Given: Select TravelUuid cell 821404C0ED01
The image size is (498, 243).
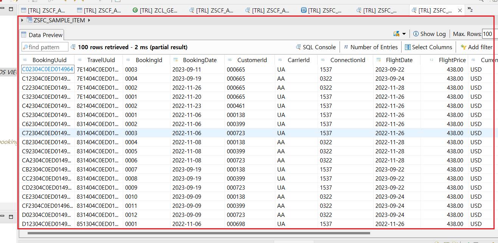Looking at the screenshot, I should (98, 106).
